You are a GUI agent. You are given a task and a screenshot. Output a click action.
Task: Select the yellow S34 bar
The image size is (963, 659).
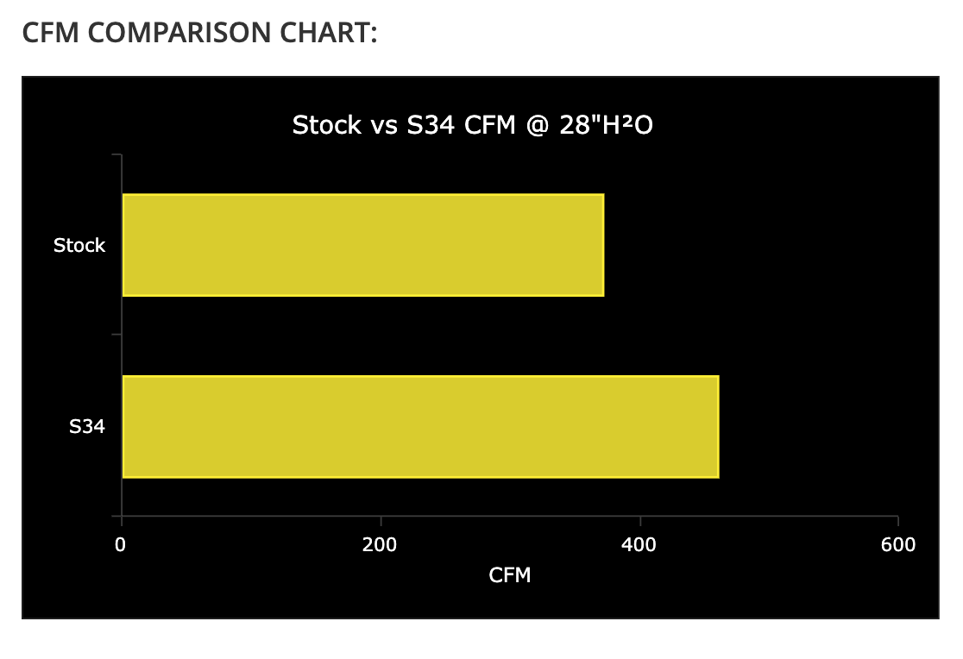420,426
